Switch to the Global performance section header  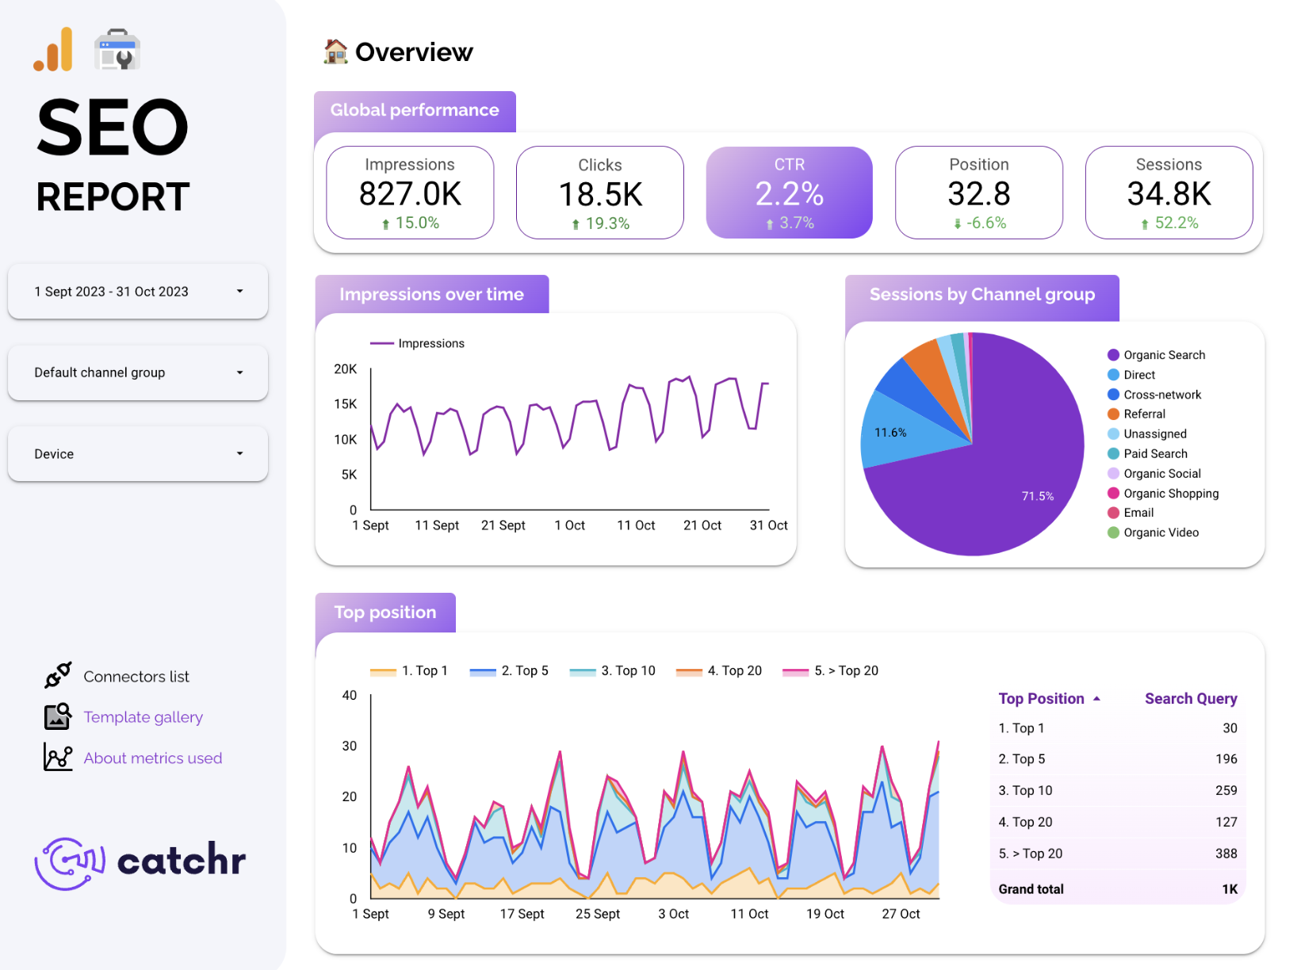415,110
